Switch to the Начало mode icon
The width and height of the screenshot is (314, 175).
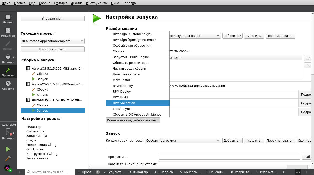(8, 20)
